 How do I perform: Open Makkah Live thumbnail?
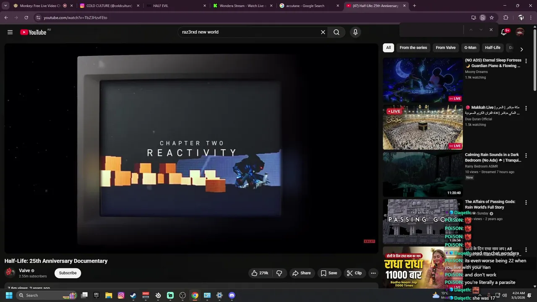pos(422,127)
